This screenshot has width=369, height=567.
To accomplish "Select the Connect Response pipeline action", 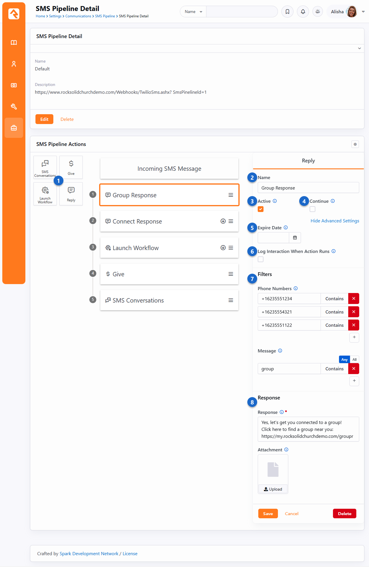I will pyautogui.click(x=164, y=221).
